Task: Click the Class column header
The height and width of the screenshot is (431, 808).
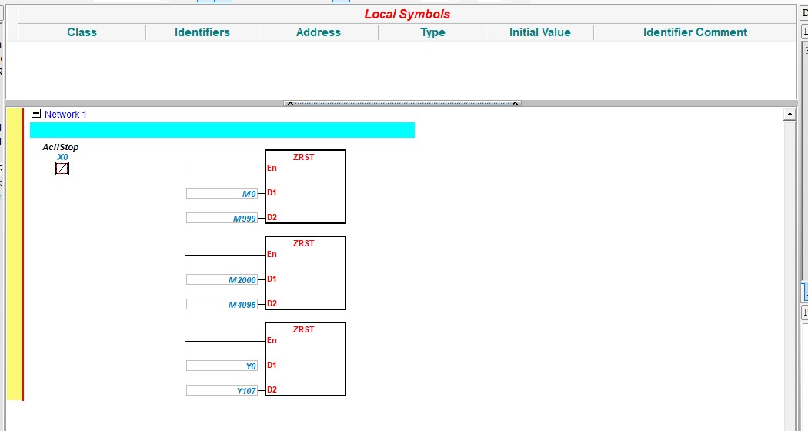Action: point(82,32)
